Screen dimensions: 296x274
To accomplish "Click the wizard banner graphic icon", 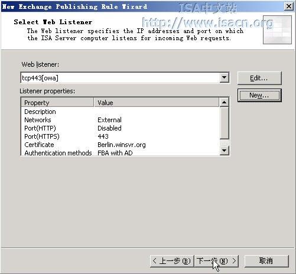I will click(277, 30).
